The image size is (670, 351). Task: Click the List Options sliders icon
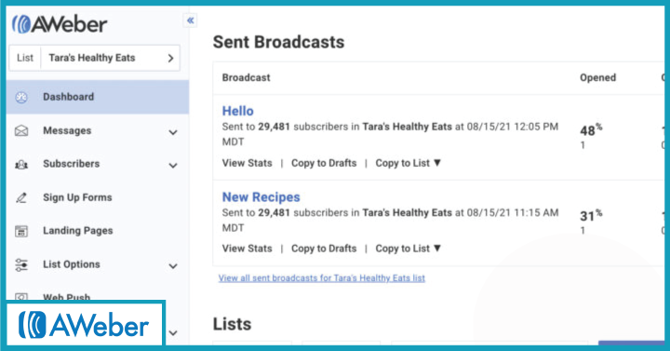coord(21,264)
